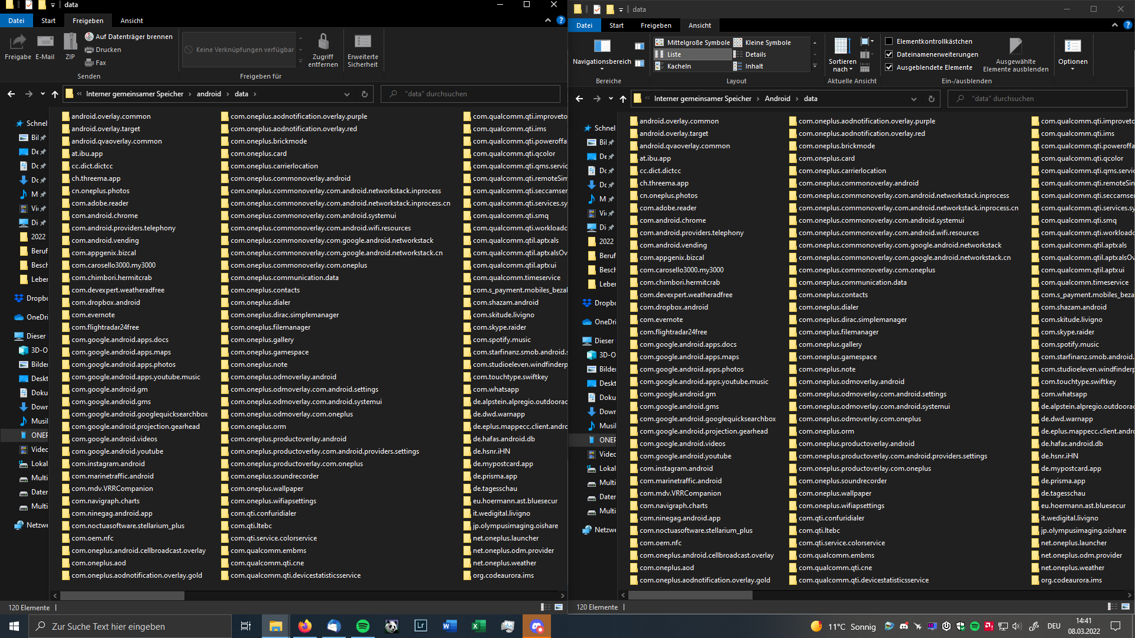Open Firefox from the taskbar
This screenshot has width=1135, height=638.
coord(304,626)
